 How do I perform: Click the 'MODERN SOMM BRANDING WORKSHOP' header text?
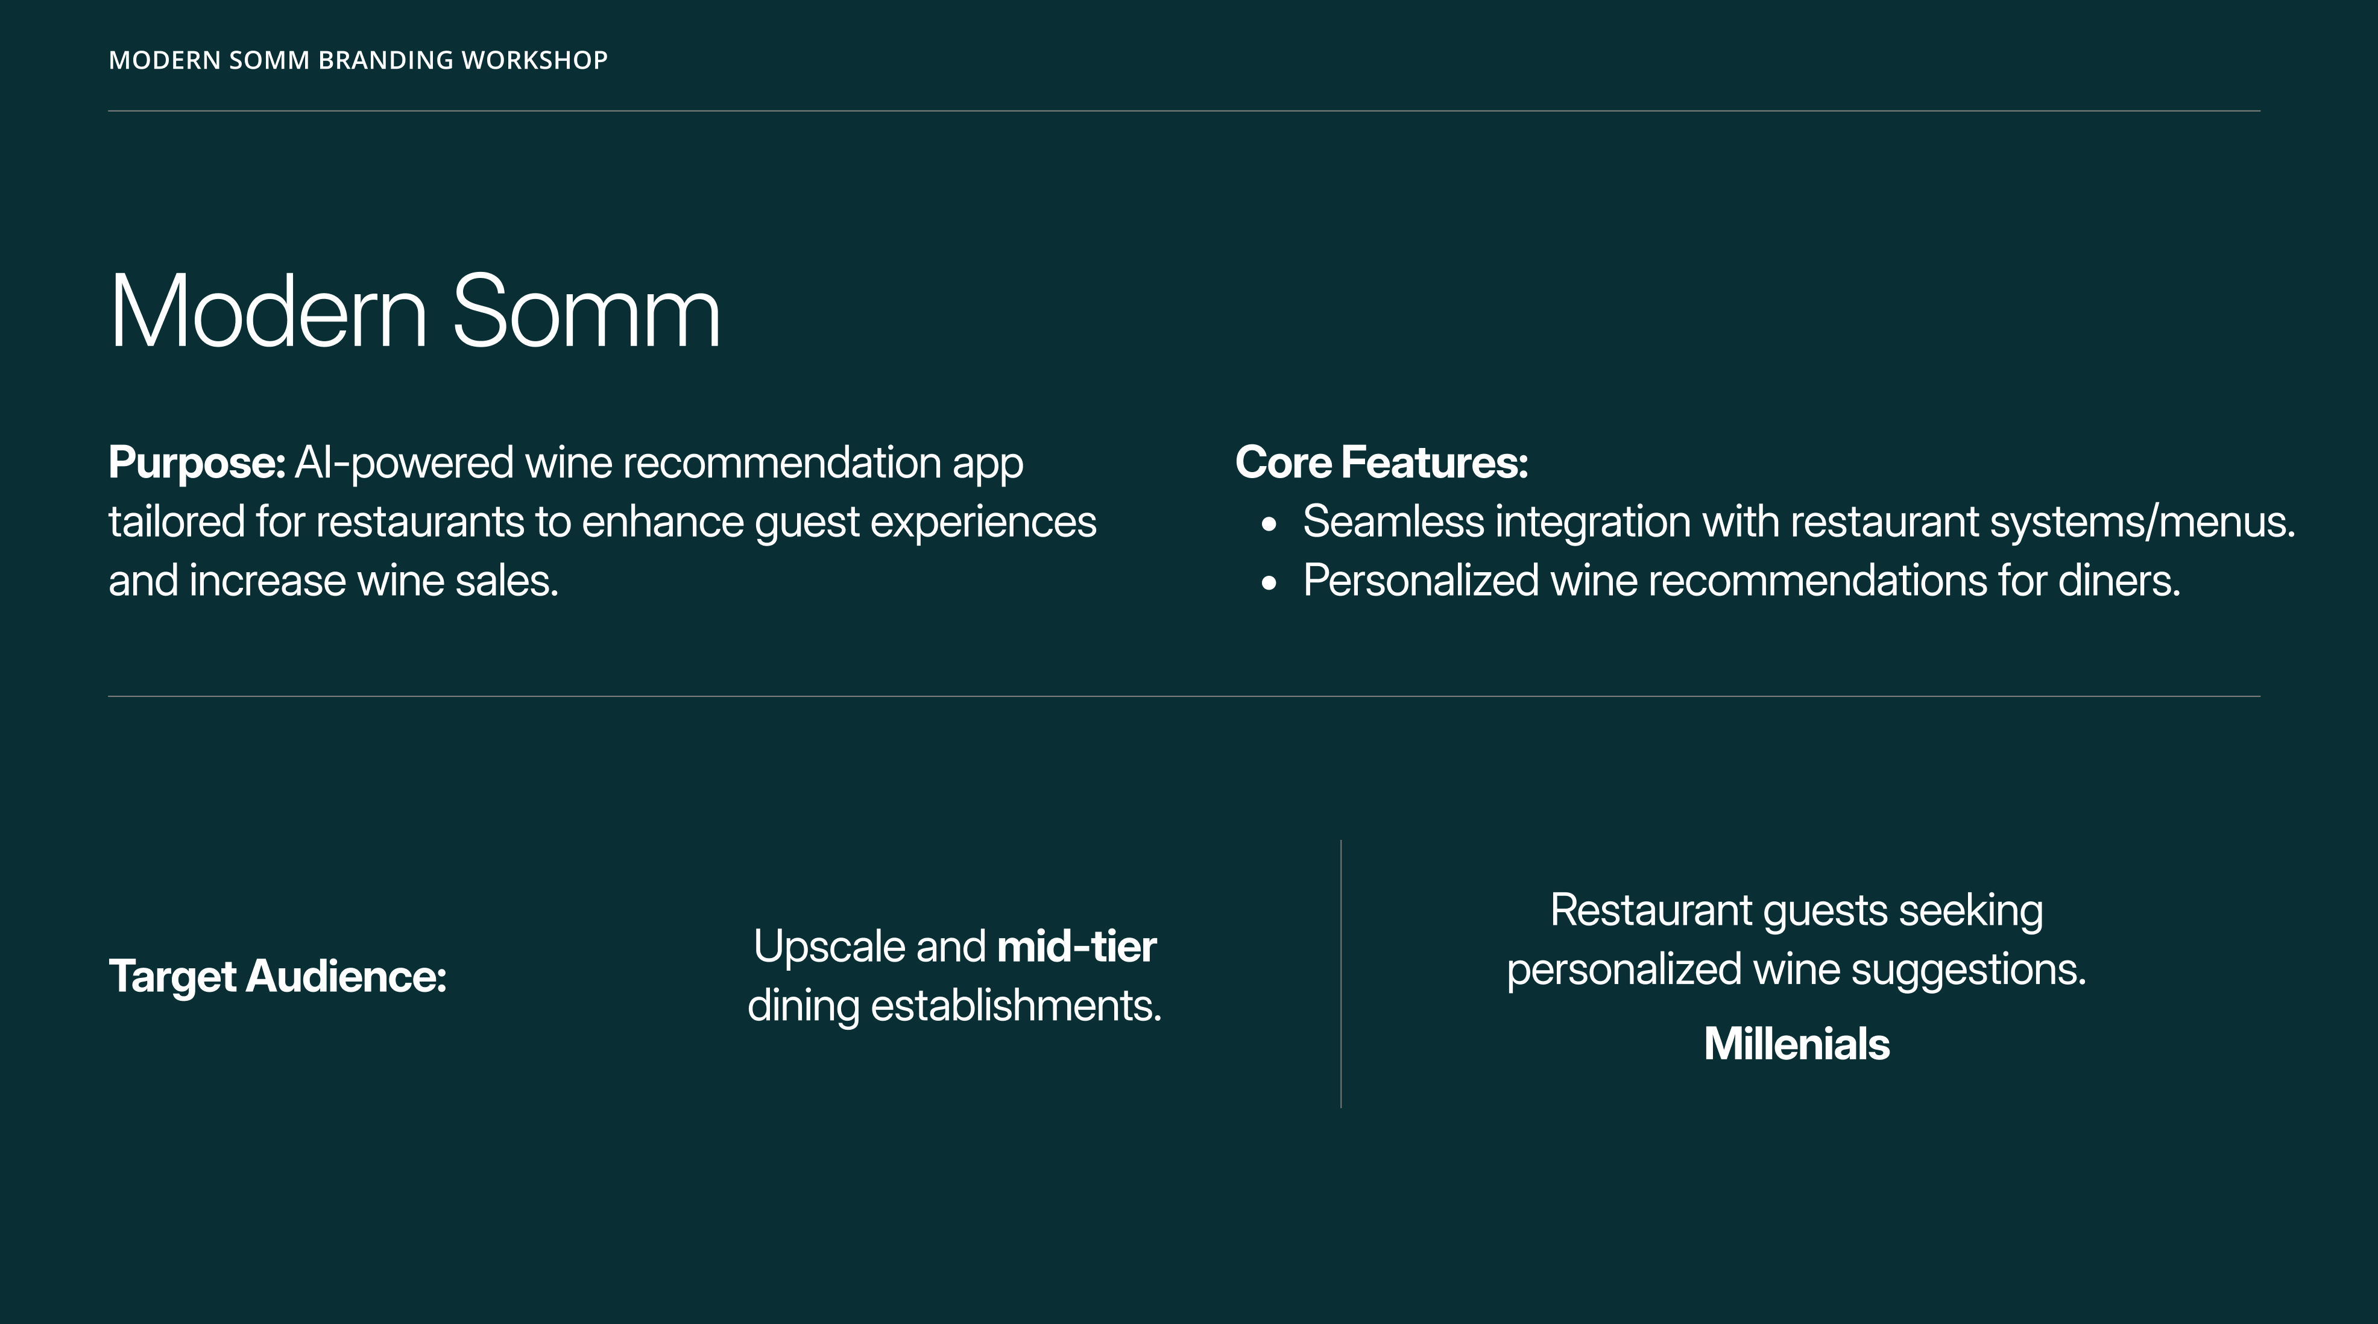click(358, 60)
